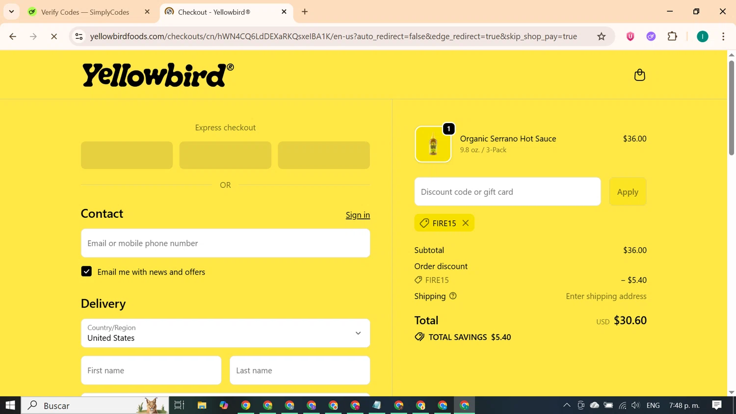Click the TOTAL SAVINGS $5.40 text
Viewport: 736px width, 414px height.
(x=470, y=337)
